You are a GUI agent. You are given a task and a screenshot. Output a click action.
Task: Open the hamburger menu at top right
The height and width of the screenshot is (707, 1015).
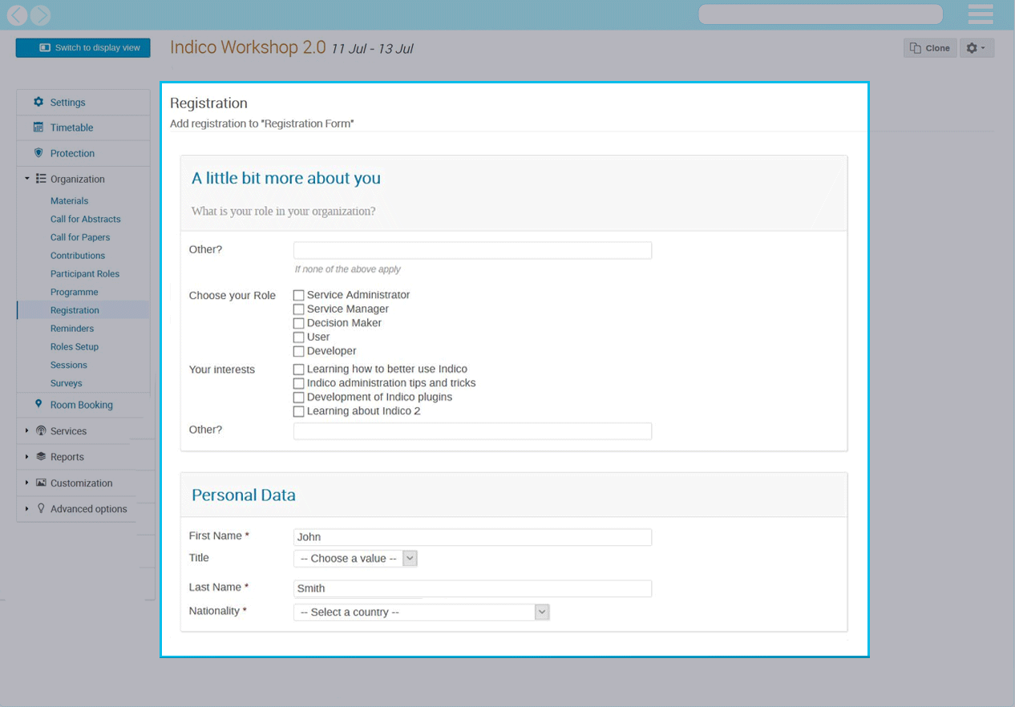981,14
